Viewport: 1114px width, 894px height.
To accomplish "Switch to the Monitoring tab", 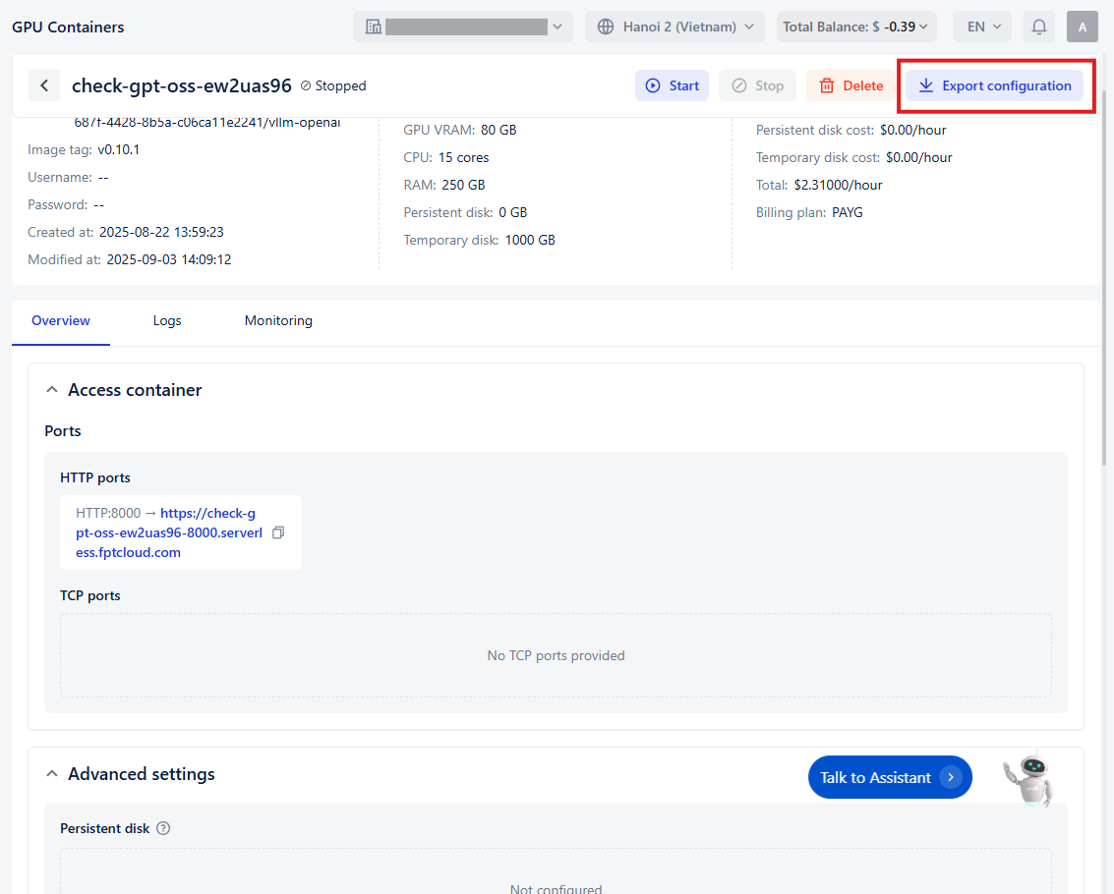I will point(278,321).
